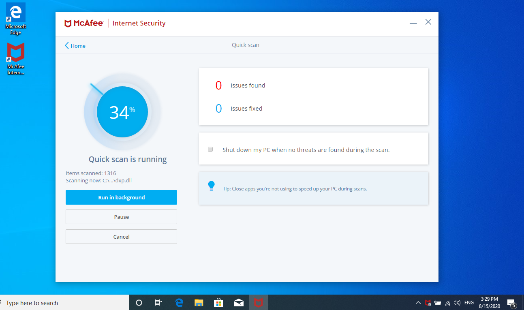Screen dimensions: 524x310
Task: Click the Windows taskbar search box
Action: tap(64, 303)
